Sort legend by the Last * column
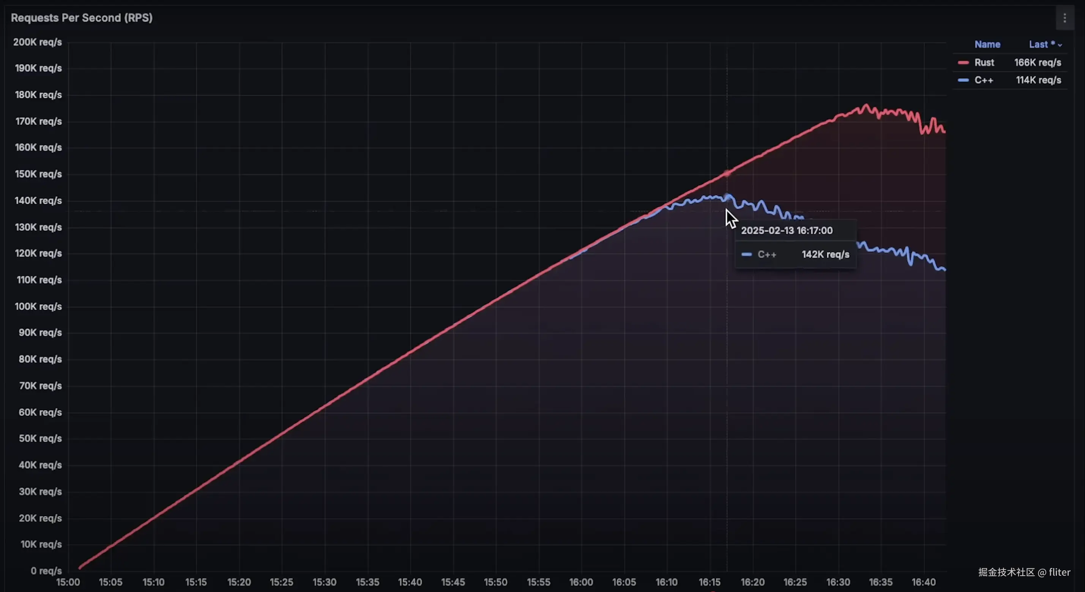The width and height of the screenshot is (1085, 592). 1042,45
